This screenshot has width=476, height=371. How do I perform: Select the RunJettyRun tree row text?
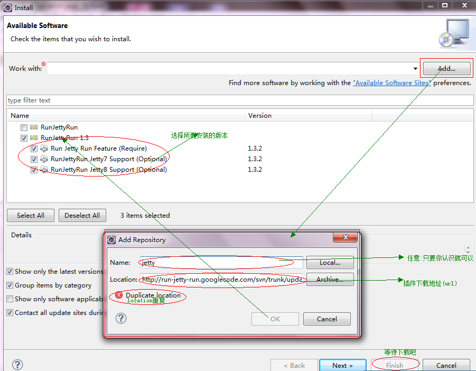pyautogui.click(x=59, y=127)
